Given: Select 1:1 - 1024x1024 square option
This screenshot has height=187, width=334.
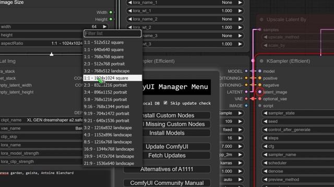Looking at the screenshot, I should click(x=113, y=78).
